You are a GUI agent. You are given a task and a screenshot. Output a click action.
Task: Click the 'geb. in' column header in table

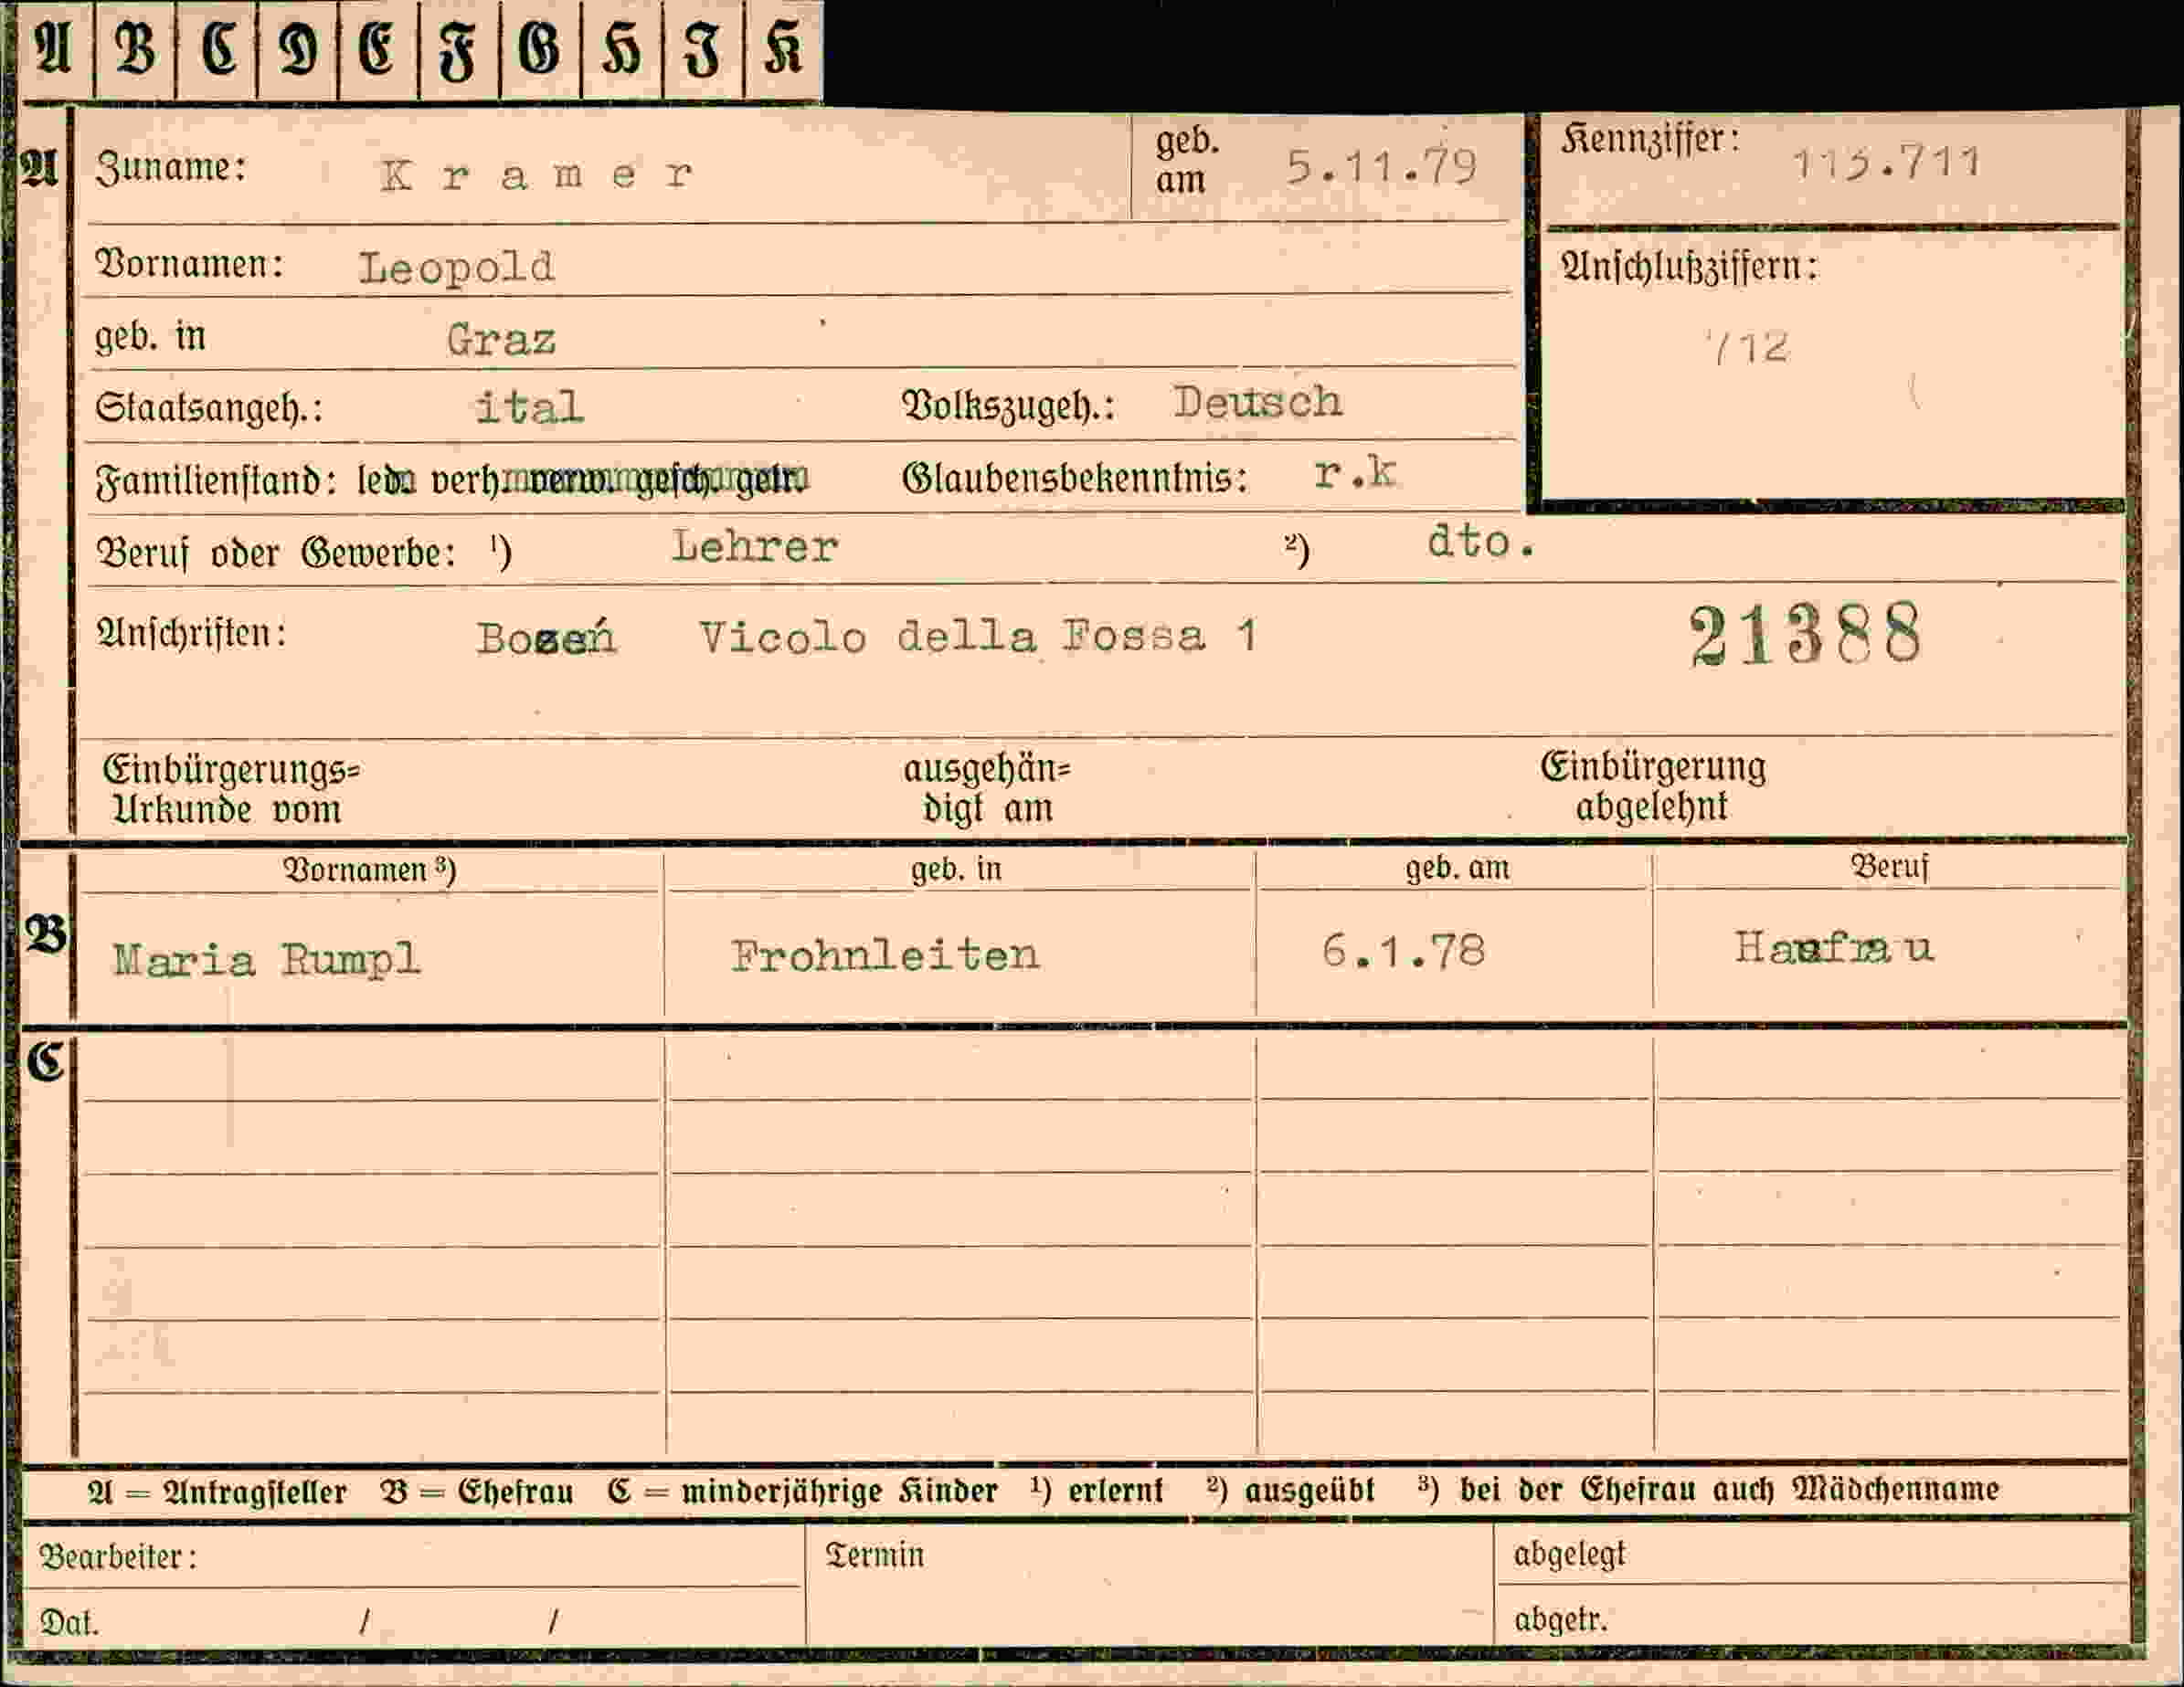click(956, 869)
